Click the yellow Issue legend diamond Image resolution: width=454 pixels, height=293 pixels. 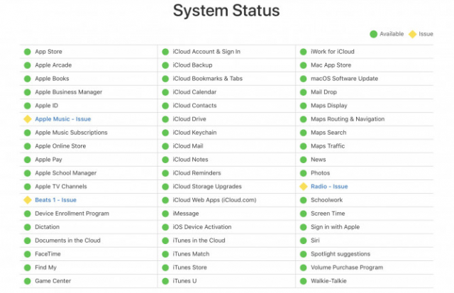[412, 34]
